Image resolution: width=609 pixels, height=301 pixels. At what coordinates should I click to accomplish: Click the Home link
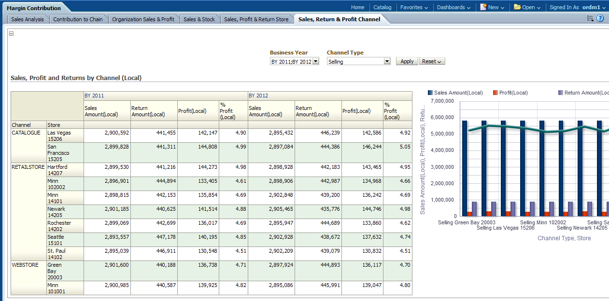point(357,7)
